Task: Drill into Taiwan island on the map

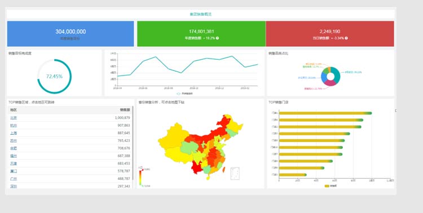Action: click(x=224, y=170)
